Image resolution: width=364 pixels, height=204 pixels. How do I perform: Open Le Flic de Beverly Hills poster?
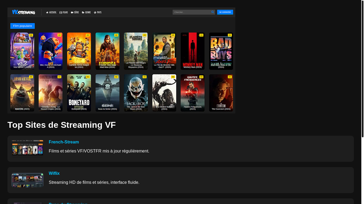[x=164, y=51]
